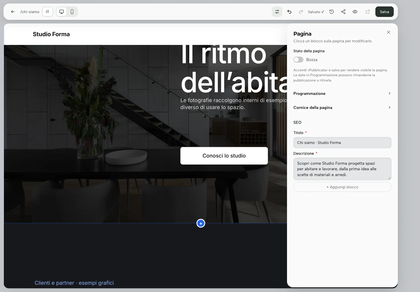Screen dimensions: 420x292
Task: Open the version history clock icon
Action: pos(332,12)
